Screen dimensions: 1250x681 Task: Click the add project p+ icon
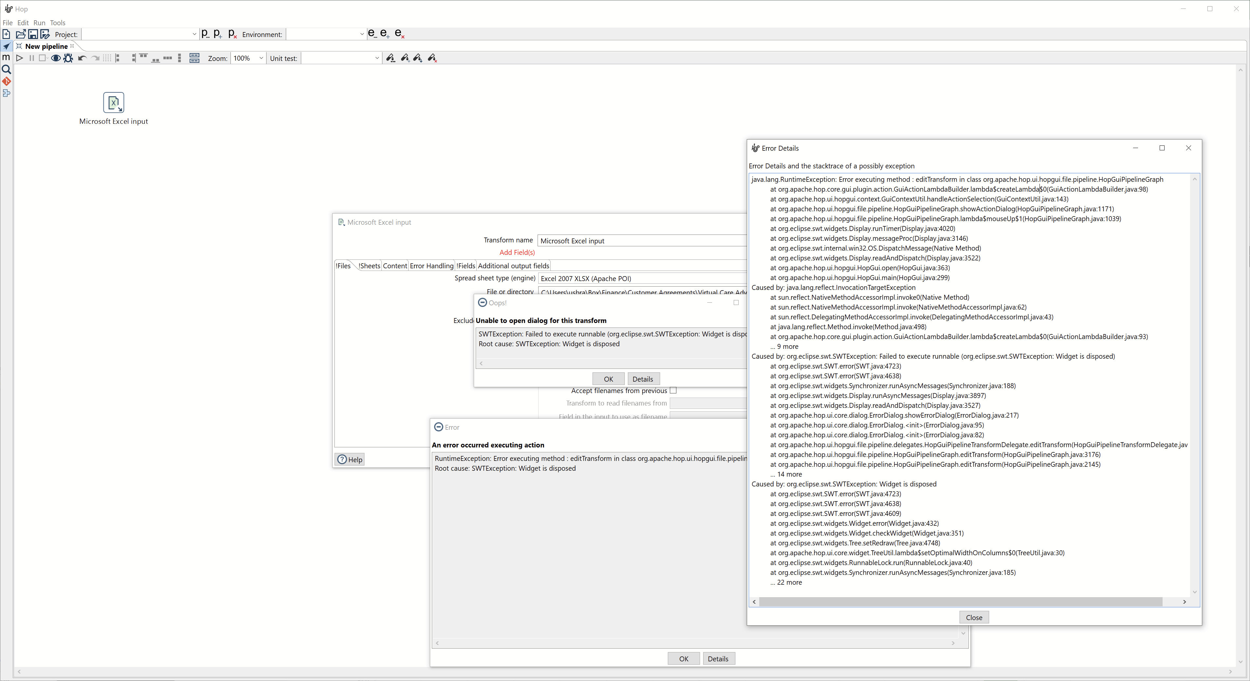pyautogui.click(x=218, y=34)
